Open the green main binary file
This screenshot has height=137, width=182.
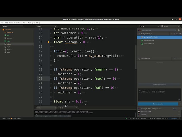click(x=8, y=41)
